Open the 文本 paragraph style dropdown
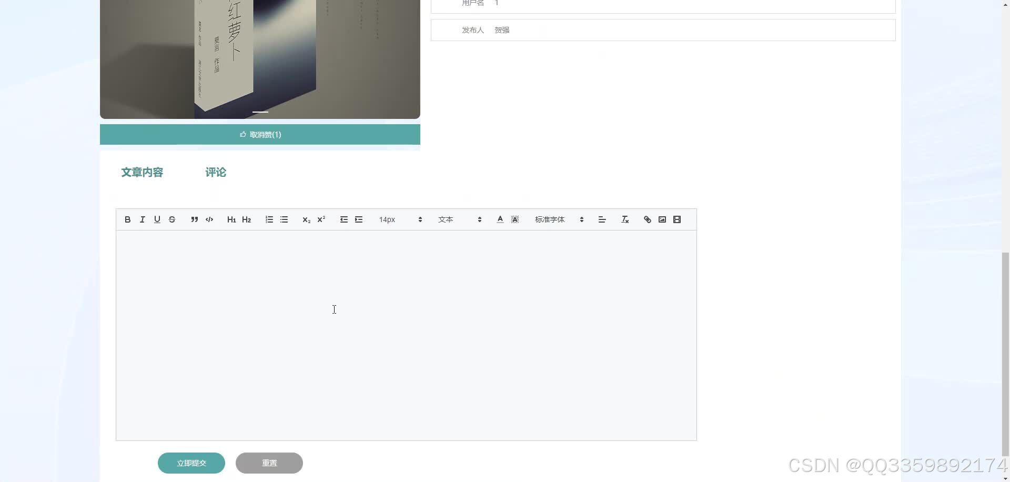This screenshot has height=482, width=1010. pyautogui.click(x=460, y=219)
